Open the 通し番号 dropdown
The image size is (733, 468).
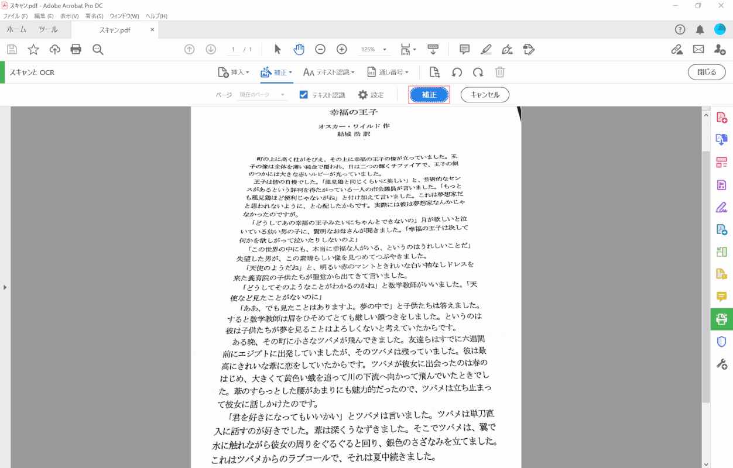click(x=388, y=72)
